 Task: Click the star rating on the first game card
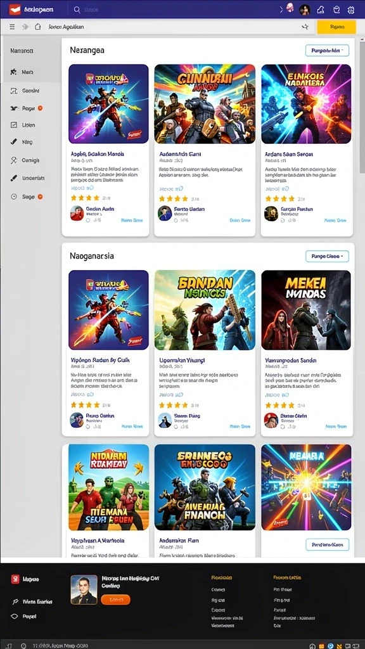[86, 198]
